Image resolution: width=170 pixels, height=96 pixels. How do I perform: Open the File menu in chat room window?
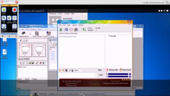[60, 25]
